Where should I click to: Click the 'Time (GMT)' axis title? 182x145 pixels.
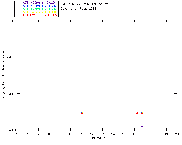click(x=97, y=138)
